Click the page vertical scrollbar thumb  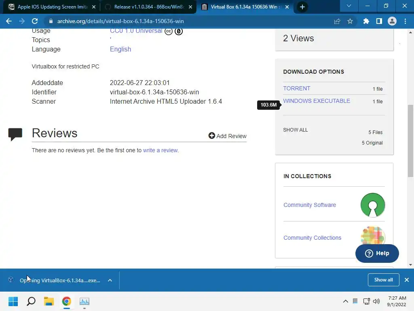click(410, 141)
